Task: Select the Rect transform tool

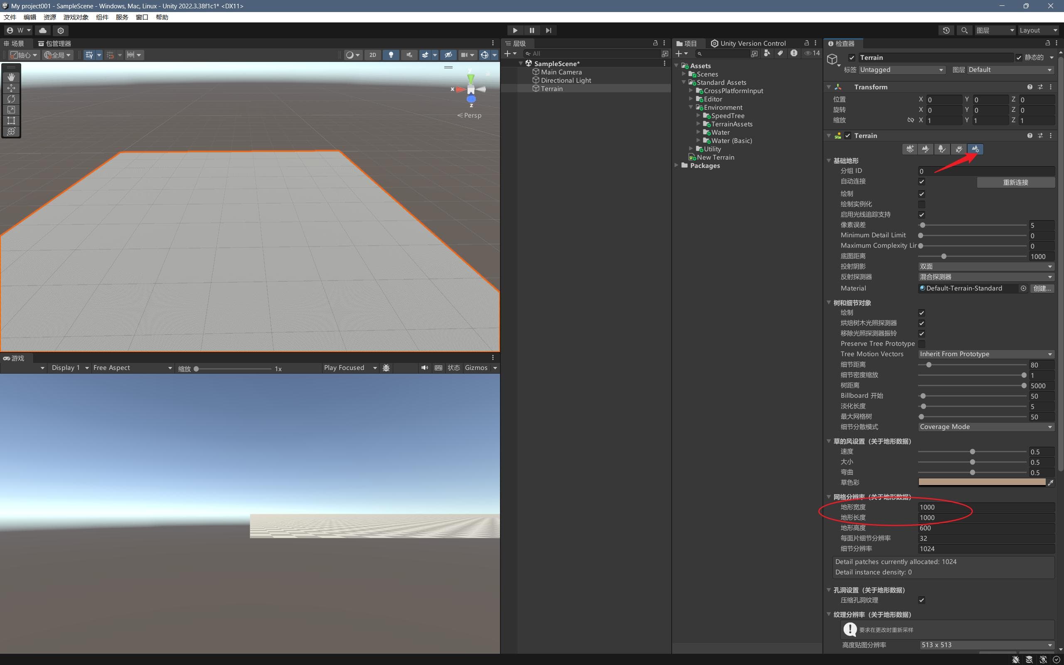Action: coord(11,121)
